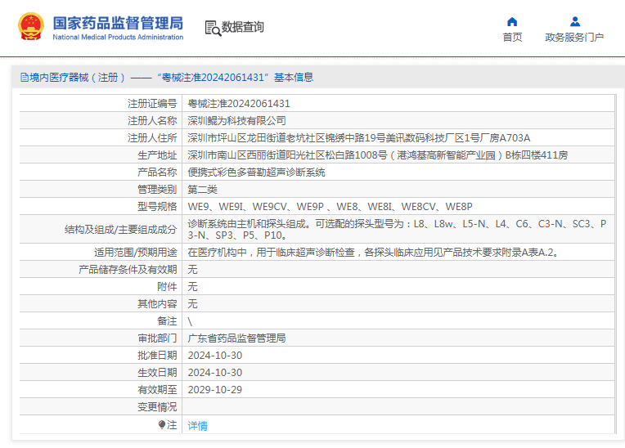Screen dimensions: 625x448
Task: Click approving department 广东省药品监督管理局
Action: [x=236, y=338]
